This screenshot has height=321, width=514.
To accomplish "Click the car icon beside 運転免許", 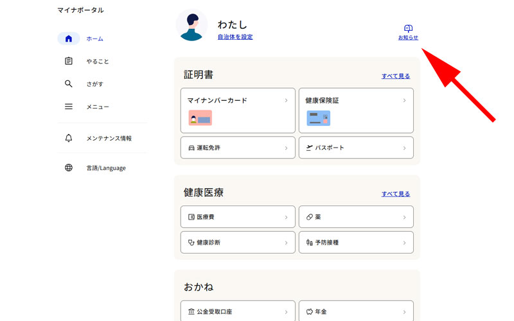I will pyautogui.click(x=191, y=148).
